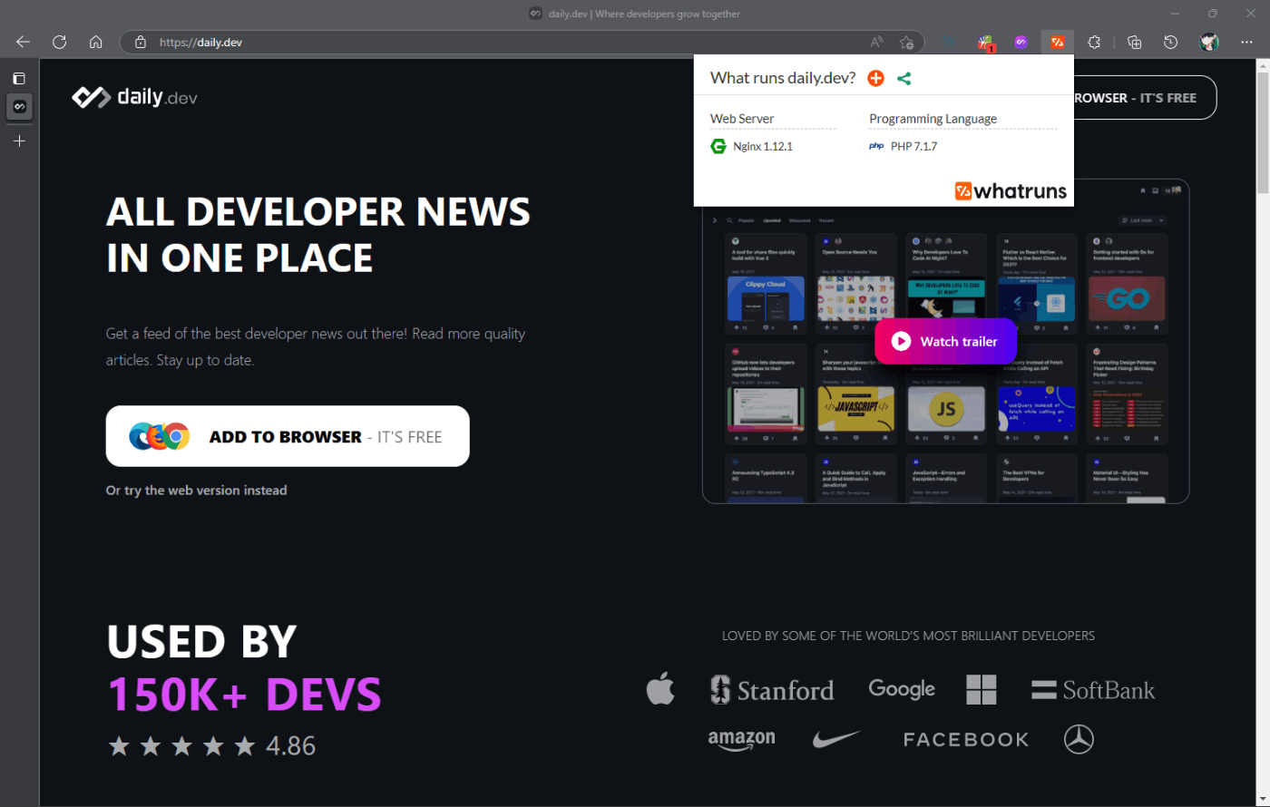This screenshot has height=807, width=1270.
Task: Click the FACEBOOK logo
Action: [966, 740]
